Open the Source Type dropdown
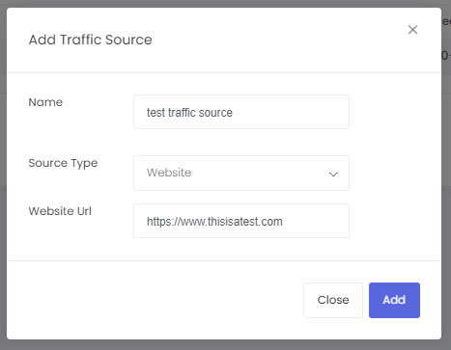The height and width of the screenshot is (350, 451). point(241,173)
